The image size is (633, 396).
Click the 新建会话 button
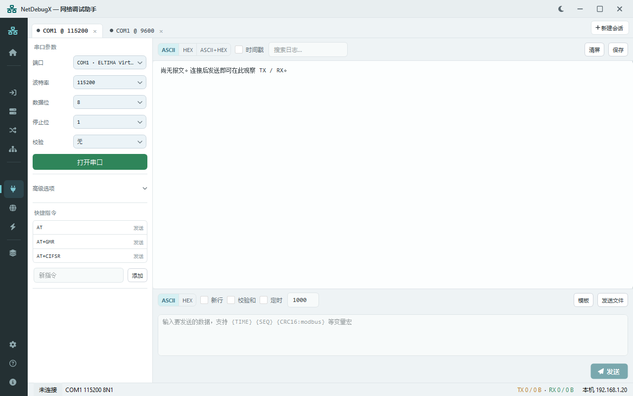(x=610, y=28)
